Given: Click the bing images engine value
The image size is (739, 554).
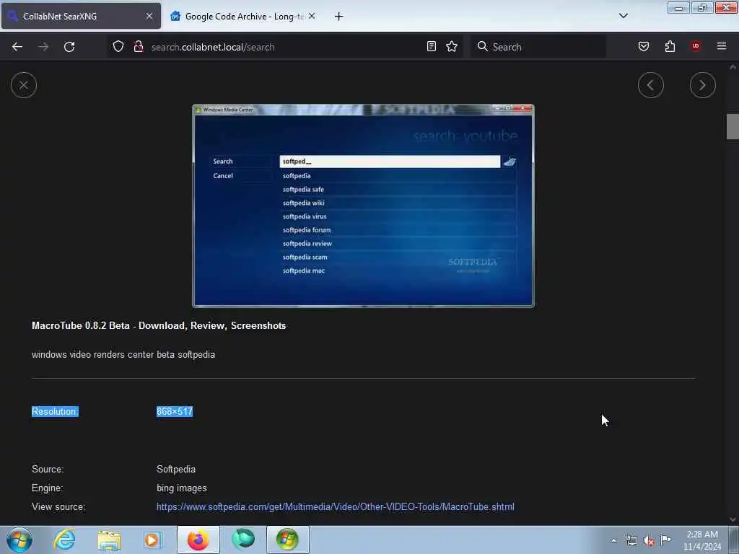Looking at the screenshot, I should point(181,488).
